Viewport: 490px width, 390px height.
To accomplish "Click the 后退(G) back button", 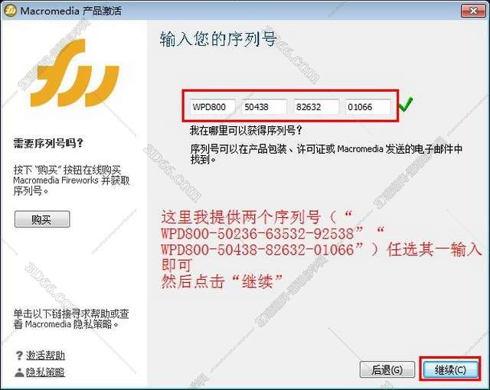I will [x=387, y=369].
